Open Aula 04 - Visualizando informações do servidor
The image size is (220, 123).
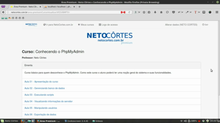(48, 101)
